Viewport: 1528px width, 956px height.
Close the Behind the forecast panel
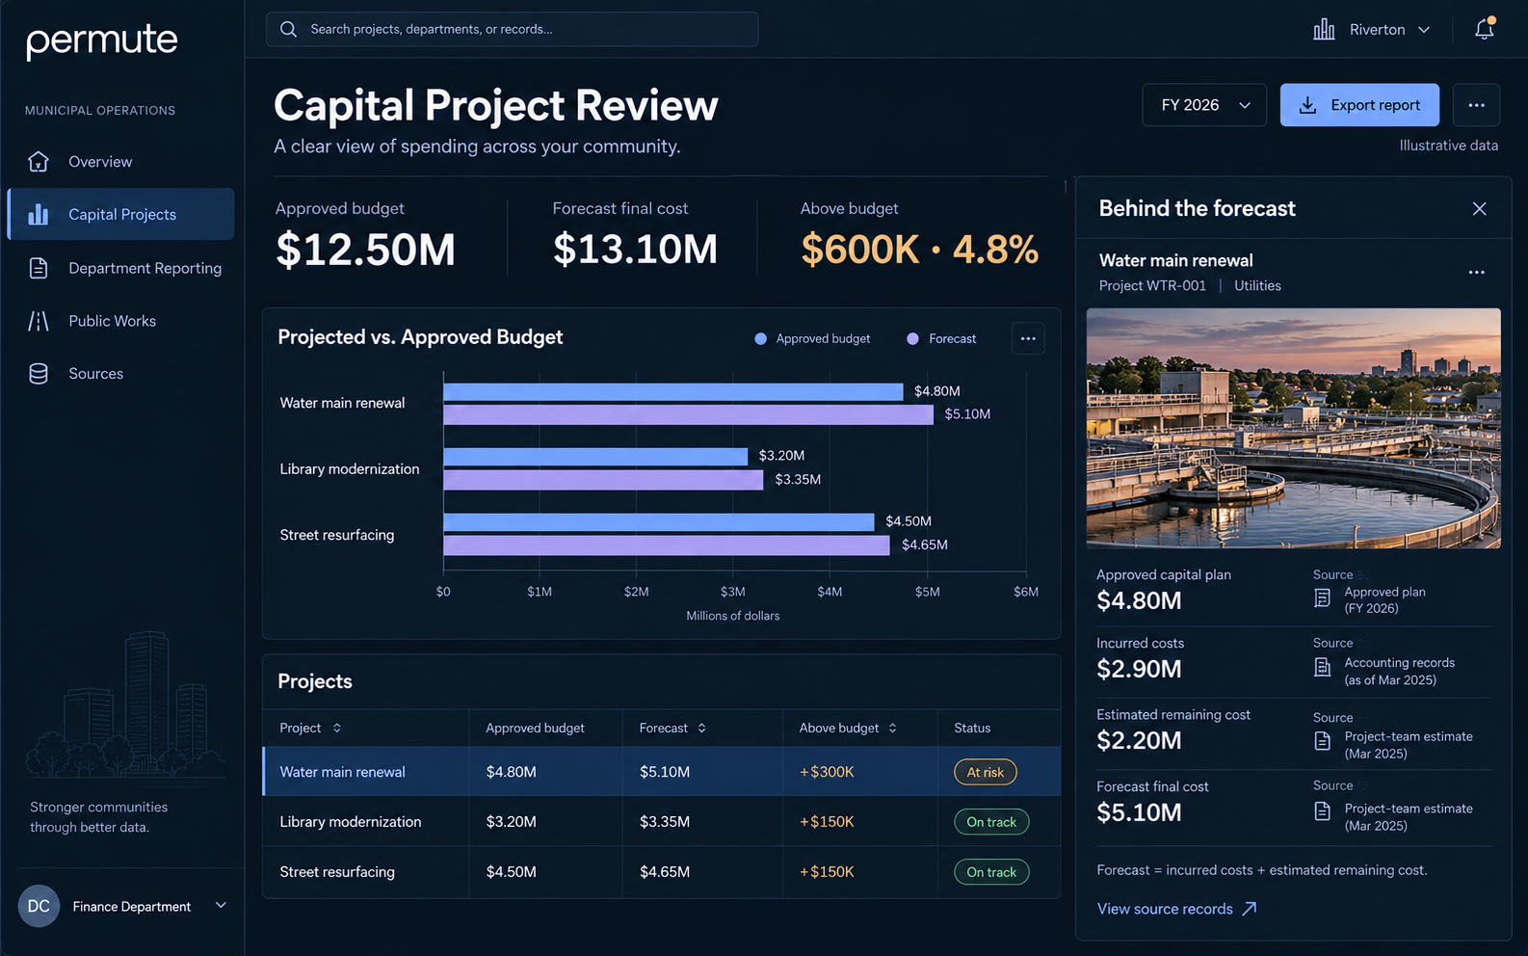click(x=1480, y=209)
